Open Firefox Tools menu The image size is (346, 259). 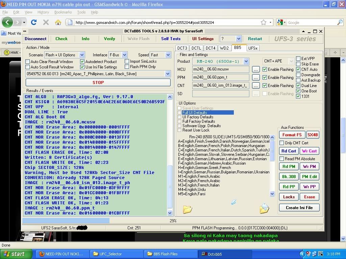[81, 12]
